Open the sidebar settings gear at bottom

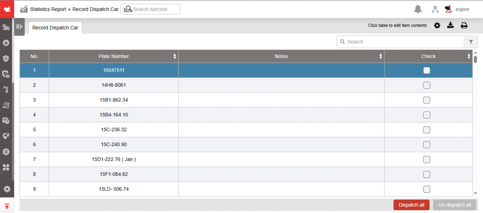click(x=7, y=189)
